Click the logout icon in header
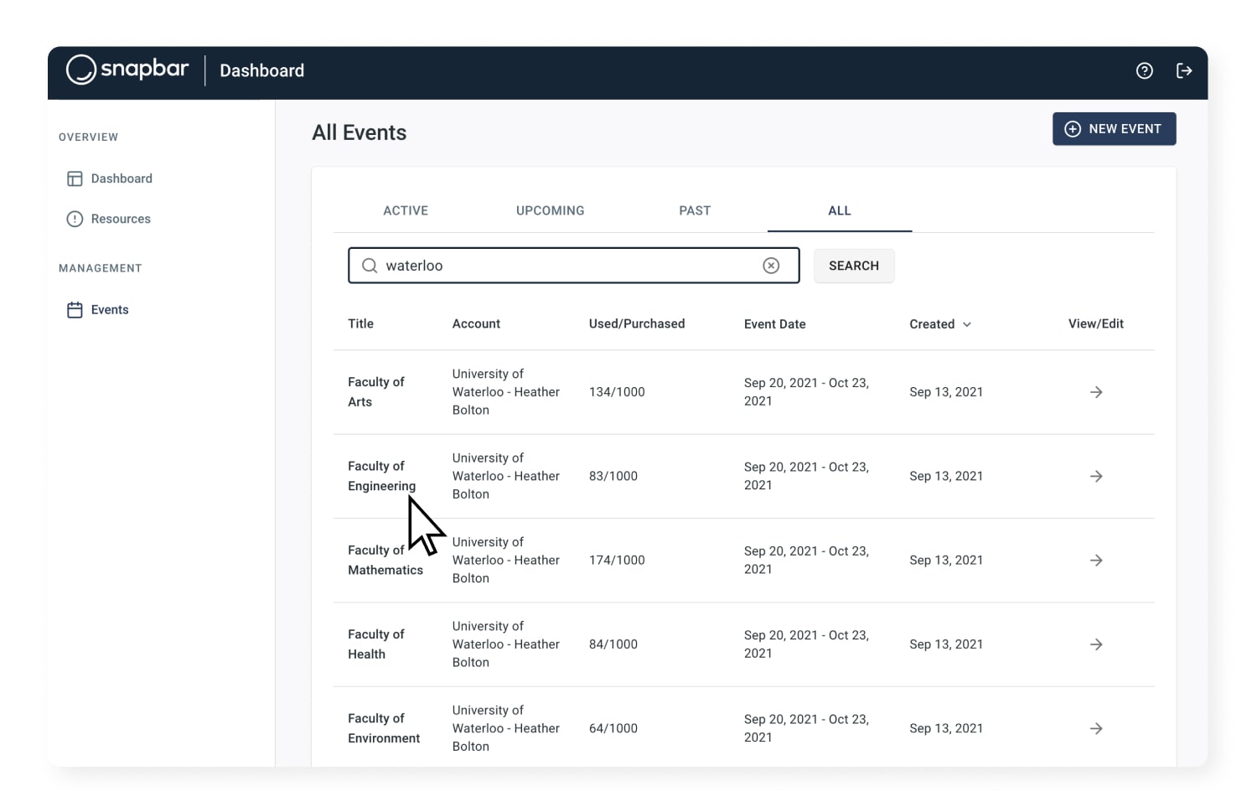This screenshot has height=812, width=1257. [1184, 71]
